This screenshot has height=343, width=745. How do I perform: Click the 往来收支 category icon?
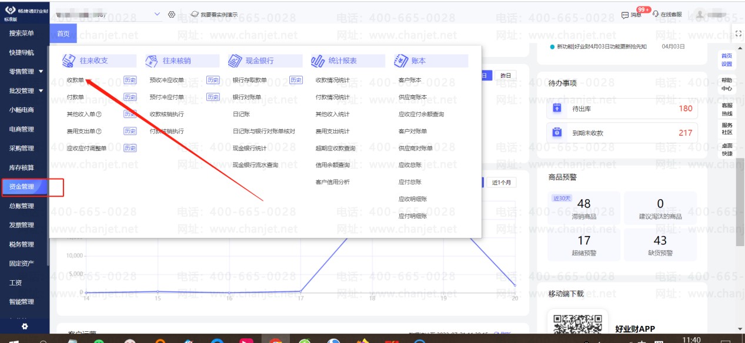[69, 60]
